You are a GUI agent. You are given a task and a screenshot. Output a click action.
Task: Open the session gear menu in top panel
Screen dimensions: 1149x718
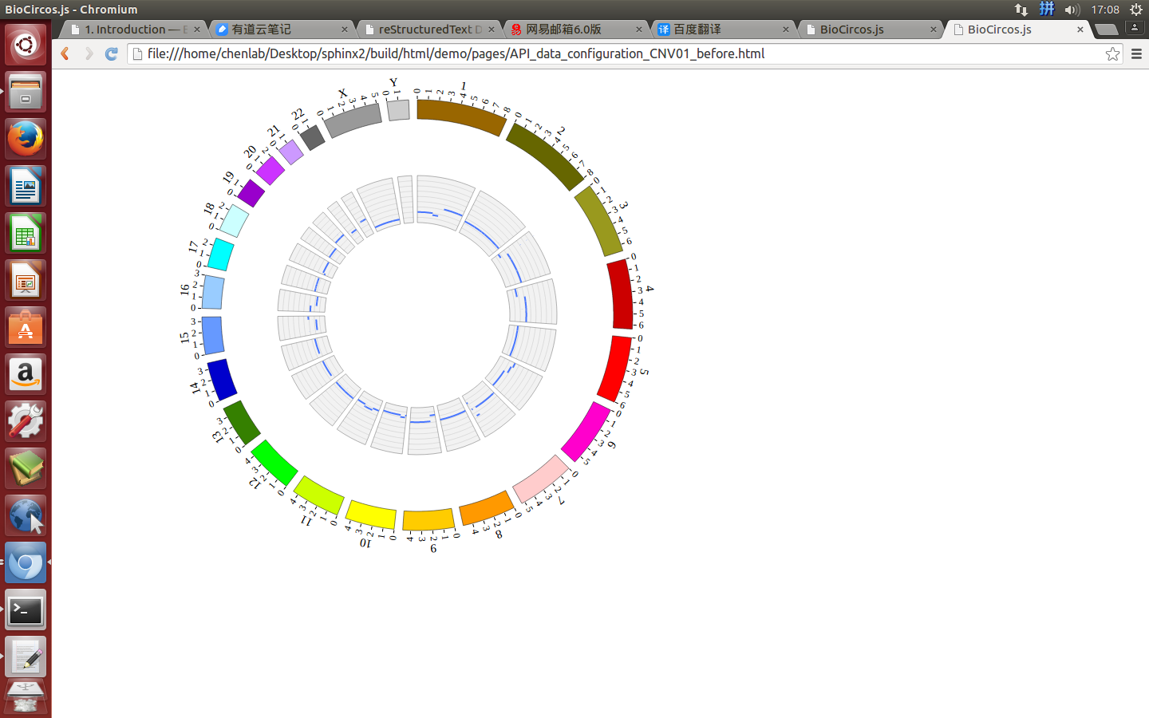tap(1136, 10)
